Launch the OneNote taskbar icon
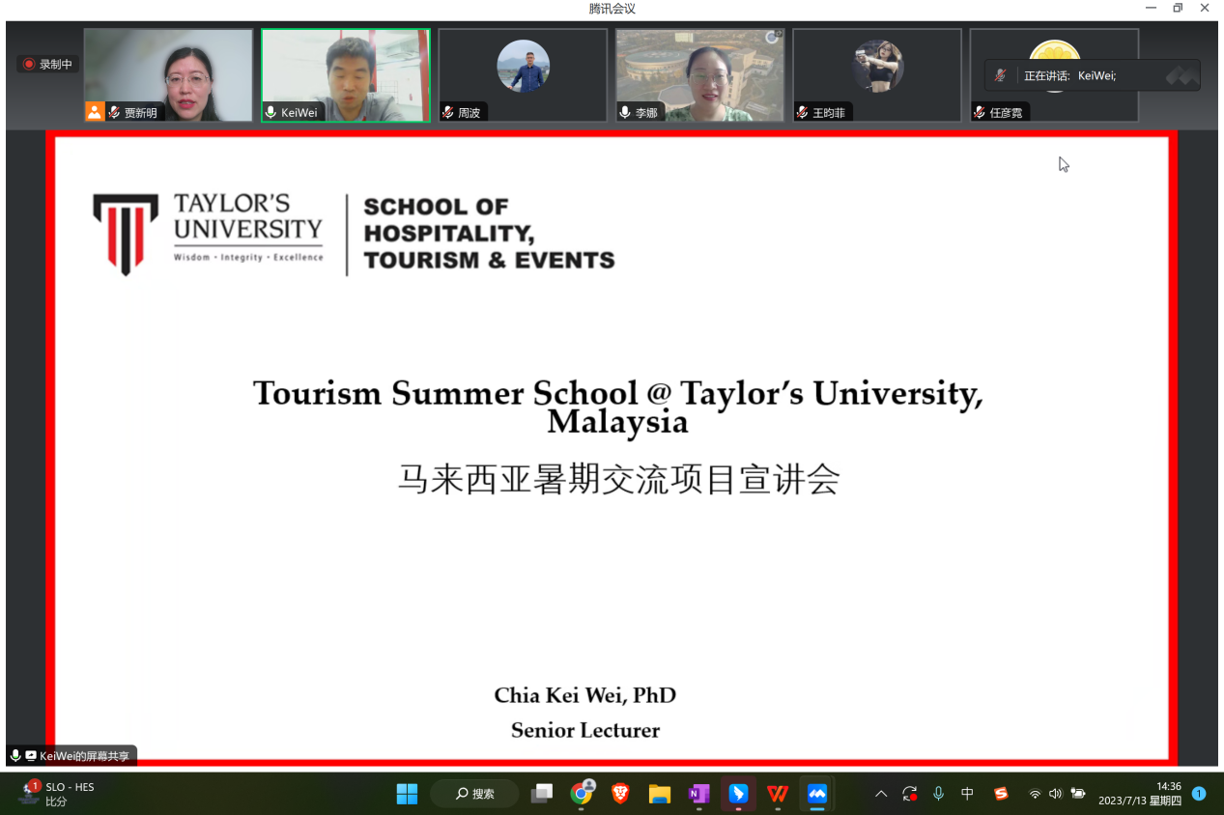The image size is (1224, 815). coord(698,794)
